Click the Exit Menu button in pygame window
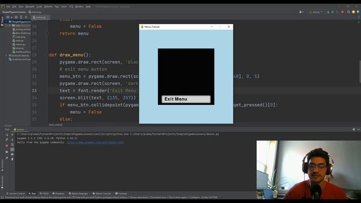The height and width of the screenshot is (203, 361). coord(186,99)
